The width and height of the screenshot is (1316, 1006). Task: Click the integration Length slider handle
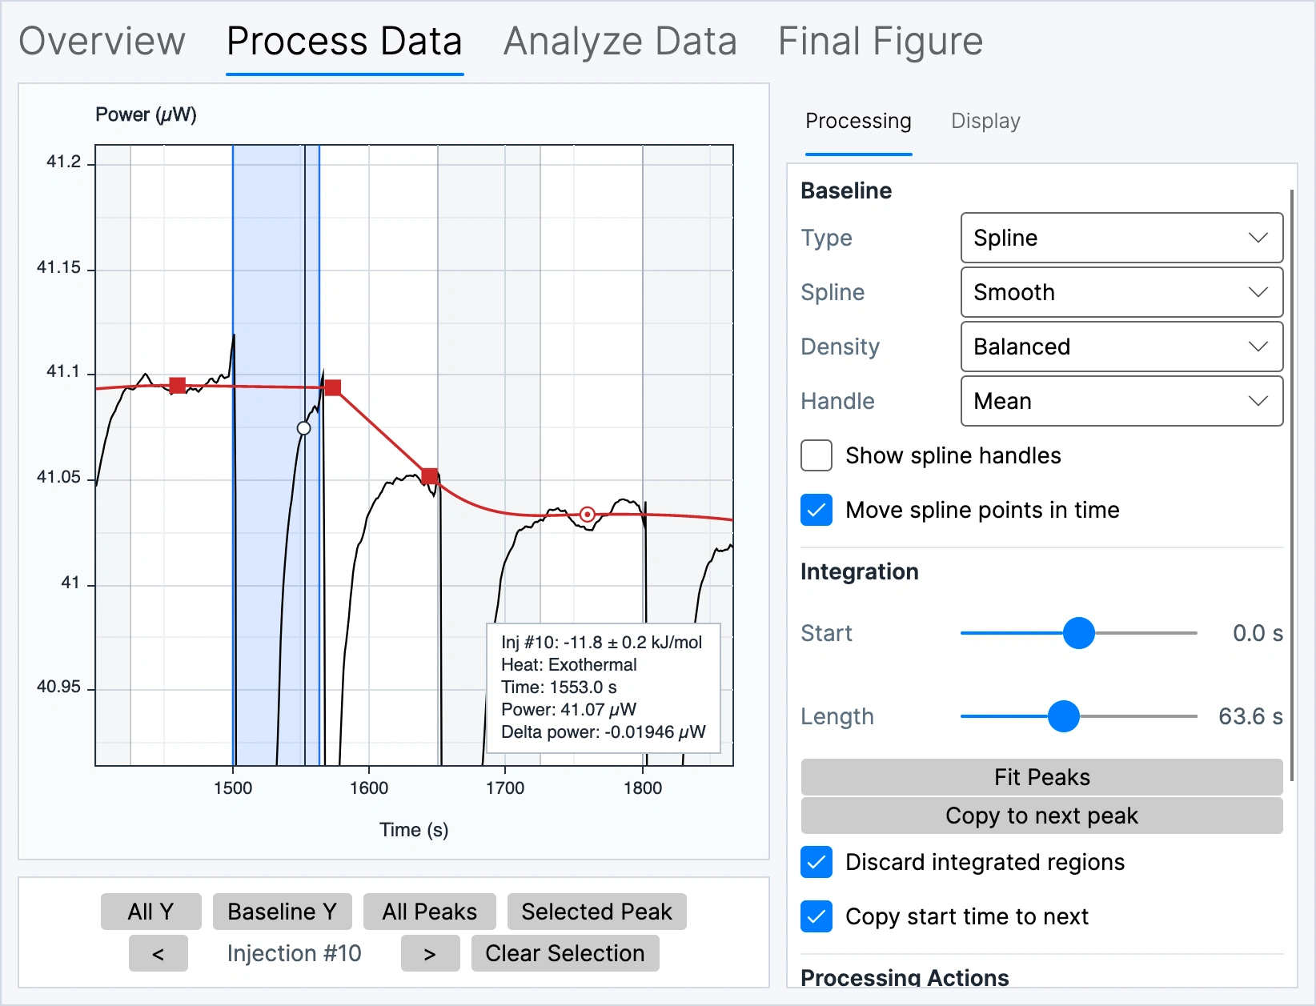[x=1064, y=716]
